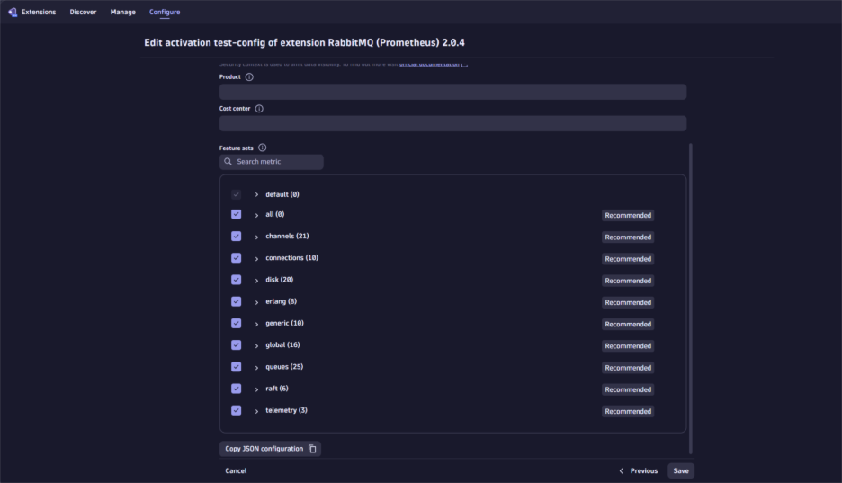Open the Manage tab

coord(123,12)
